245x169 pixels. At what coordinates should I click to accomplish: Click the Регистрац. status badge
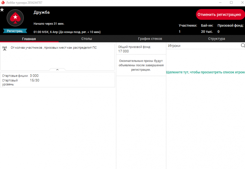click(x=15, y=31)
